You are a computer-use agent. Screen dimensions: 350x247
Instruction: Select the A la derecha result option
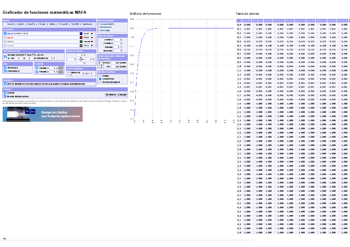click(100, 79)
